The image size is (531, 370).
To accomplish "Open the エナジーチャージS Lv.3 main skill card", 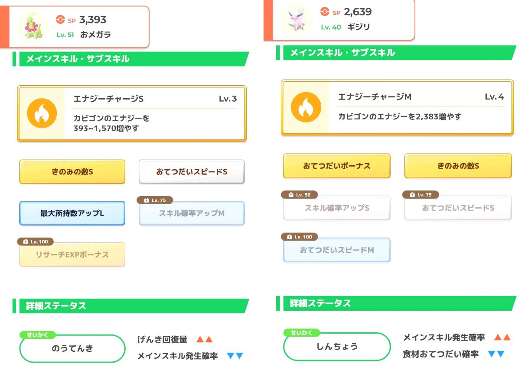I will (x=132, y=113).
